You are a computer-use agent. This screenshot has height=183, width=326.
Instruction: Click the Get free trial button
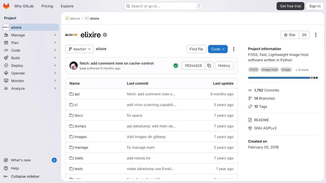290,6
